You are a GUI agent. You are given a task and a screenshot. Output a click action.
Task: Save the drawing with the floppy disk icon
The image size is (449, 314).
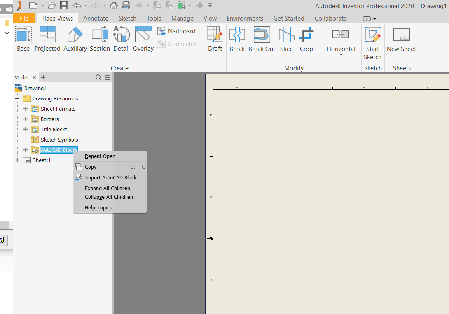tap(64, 5)
